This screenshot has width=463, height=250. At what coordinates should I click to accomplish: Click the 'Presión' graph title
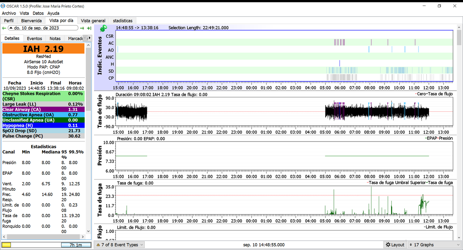pos(101,156)
